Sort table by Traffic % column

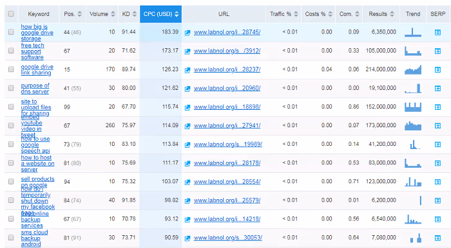coord(283,13)
